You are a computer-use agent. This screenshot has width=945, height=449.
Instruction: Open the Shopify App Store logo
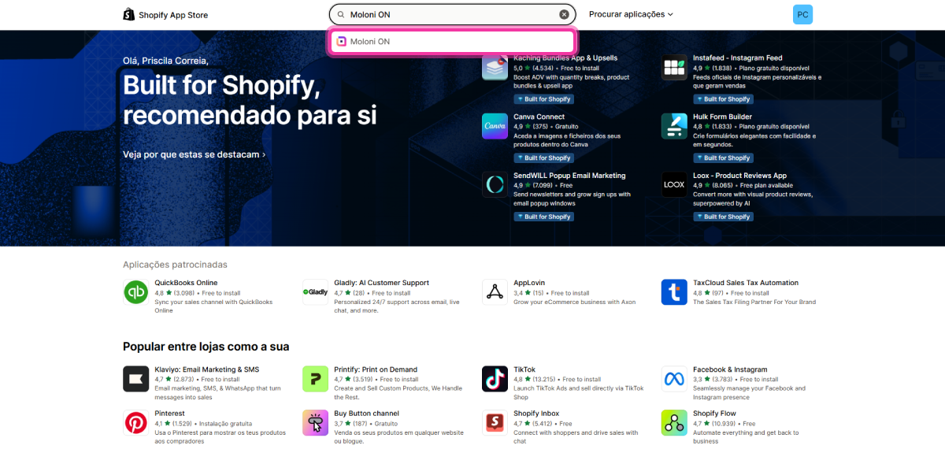[x=165, y=14]
